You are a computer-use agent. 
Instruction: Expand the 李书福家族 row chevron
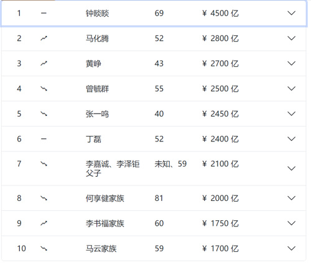tap(291, 223)
